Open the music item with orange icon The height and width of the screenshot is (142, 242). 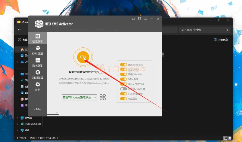point(24,99)
